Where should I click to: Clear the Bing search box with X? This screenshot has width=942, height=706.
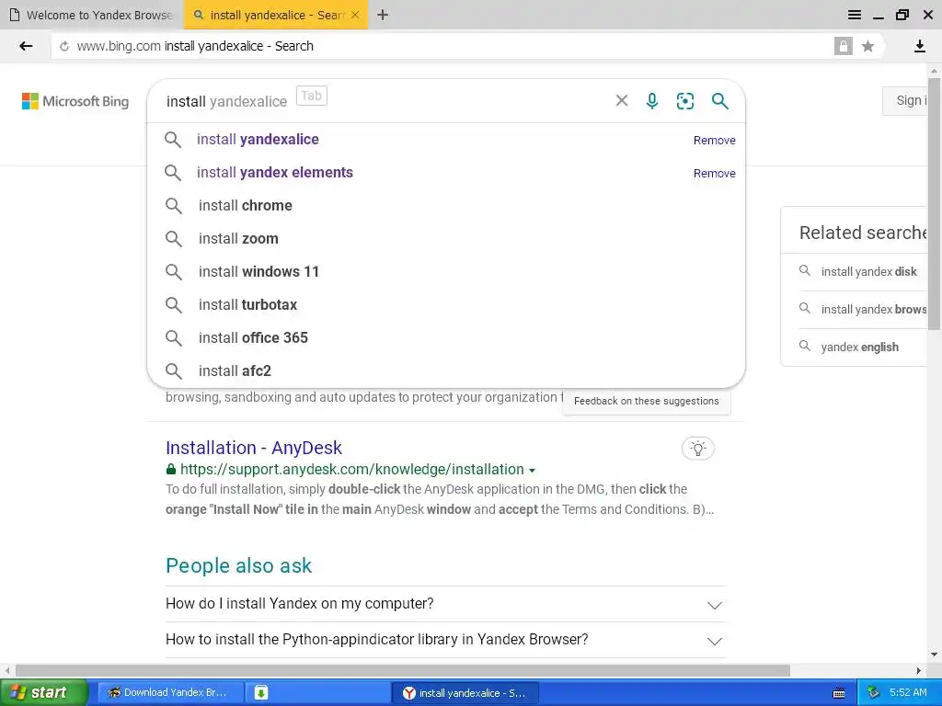[622, 100]
